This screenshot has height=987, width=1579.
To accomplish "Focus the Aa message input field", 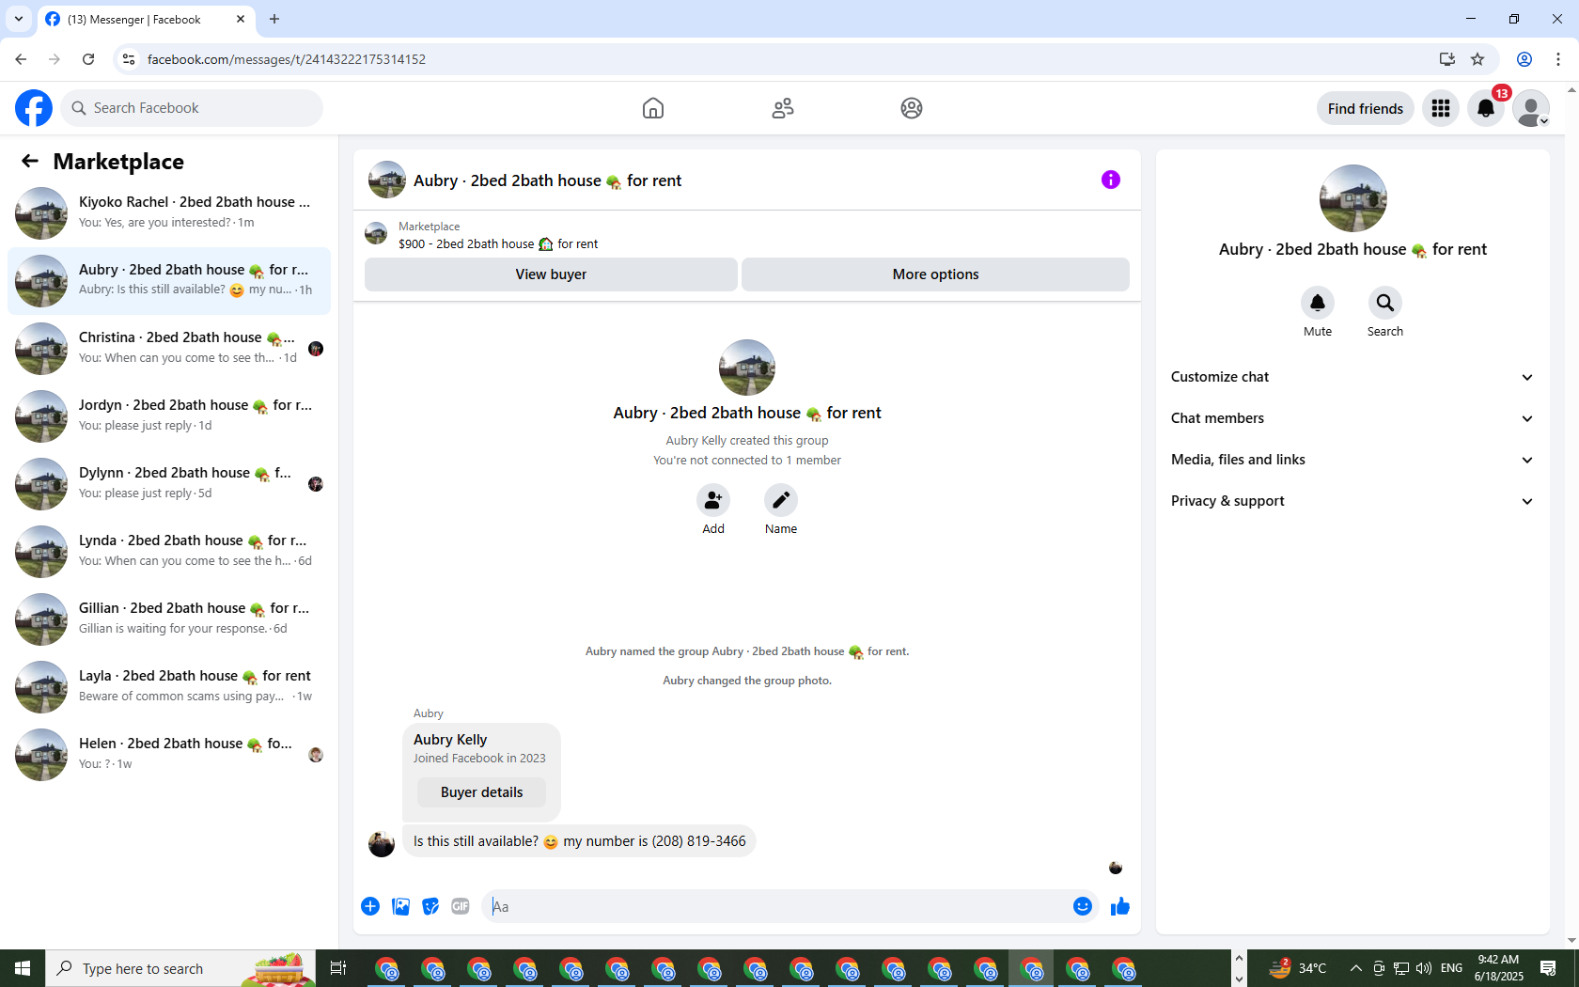I will coord(776,906).
